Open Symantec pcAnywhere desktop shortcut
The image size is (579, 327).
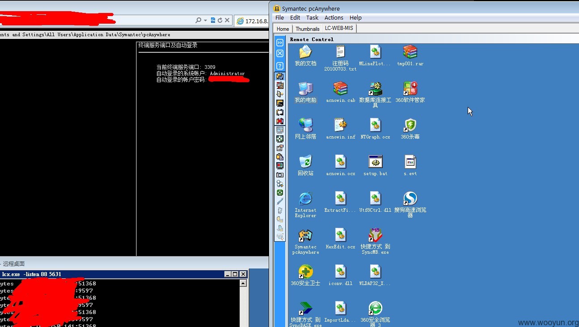(x=305, y=235)
